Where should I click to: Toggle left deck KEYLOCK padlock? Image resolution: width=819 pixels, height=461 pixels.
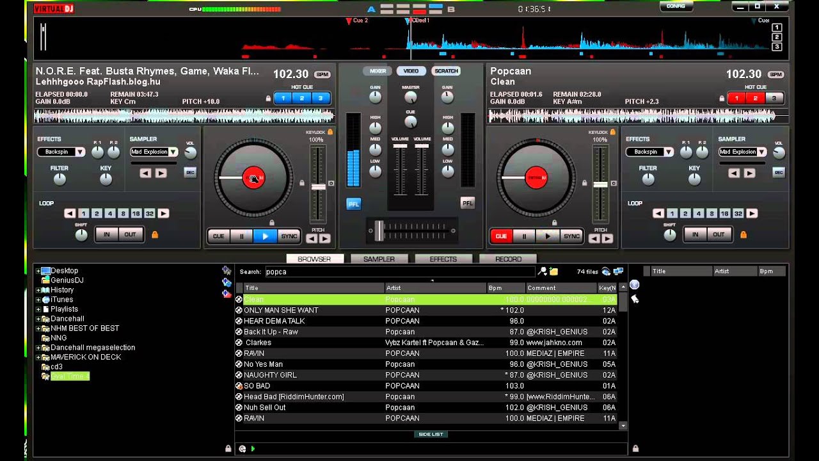pos(330,132)
